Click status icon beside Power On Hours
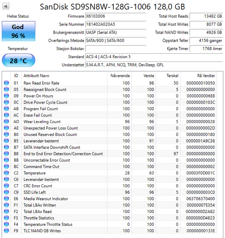The width and height of the screenshot is (225, 238). [x=6, y=96]
